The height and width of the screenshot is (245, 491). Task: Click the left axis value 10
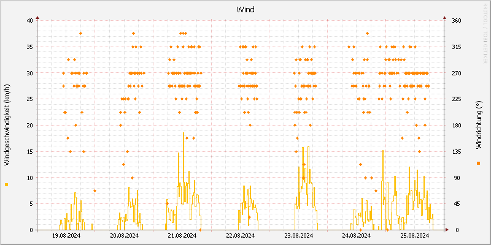pyautogui.click(x=30, y=178)
